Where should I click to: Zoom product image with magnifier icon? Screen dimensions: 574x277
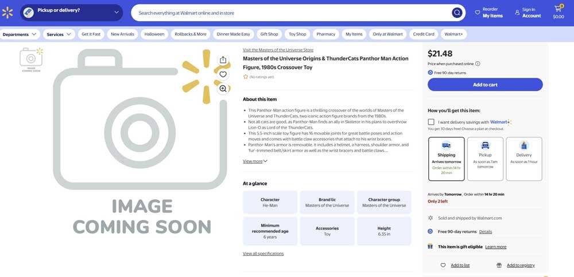223,89
